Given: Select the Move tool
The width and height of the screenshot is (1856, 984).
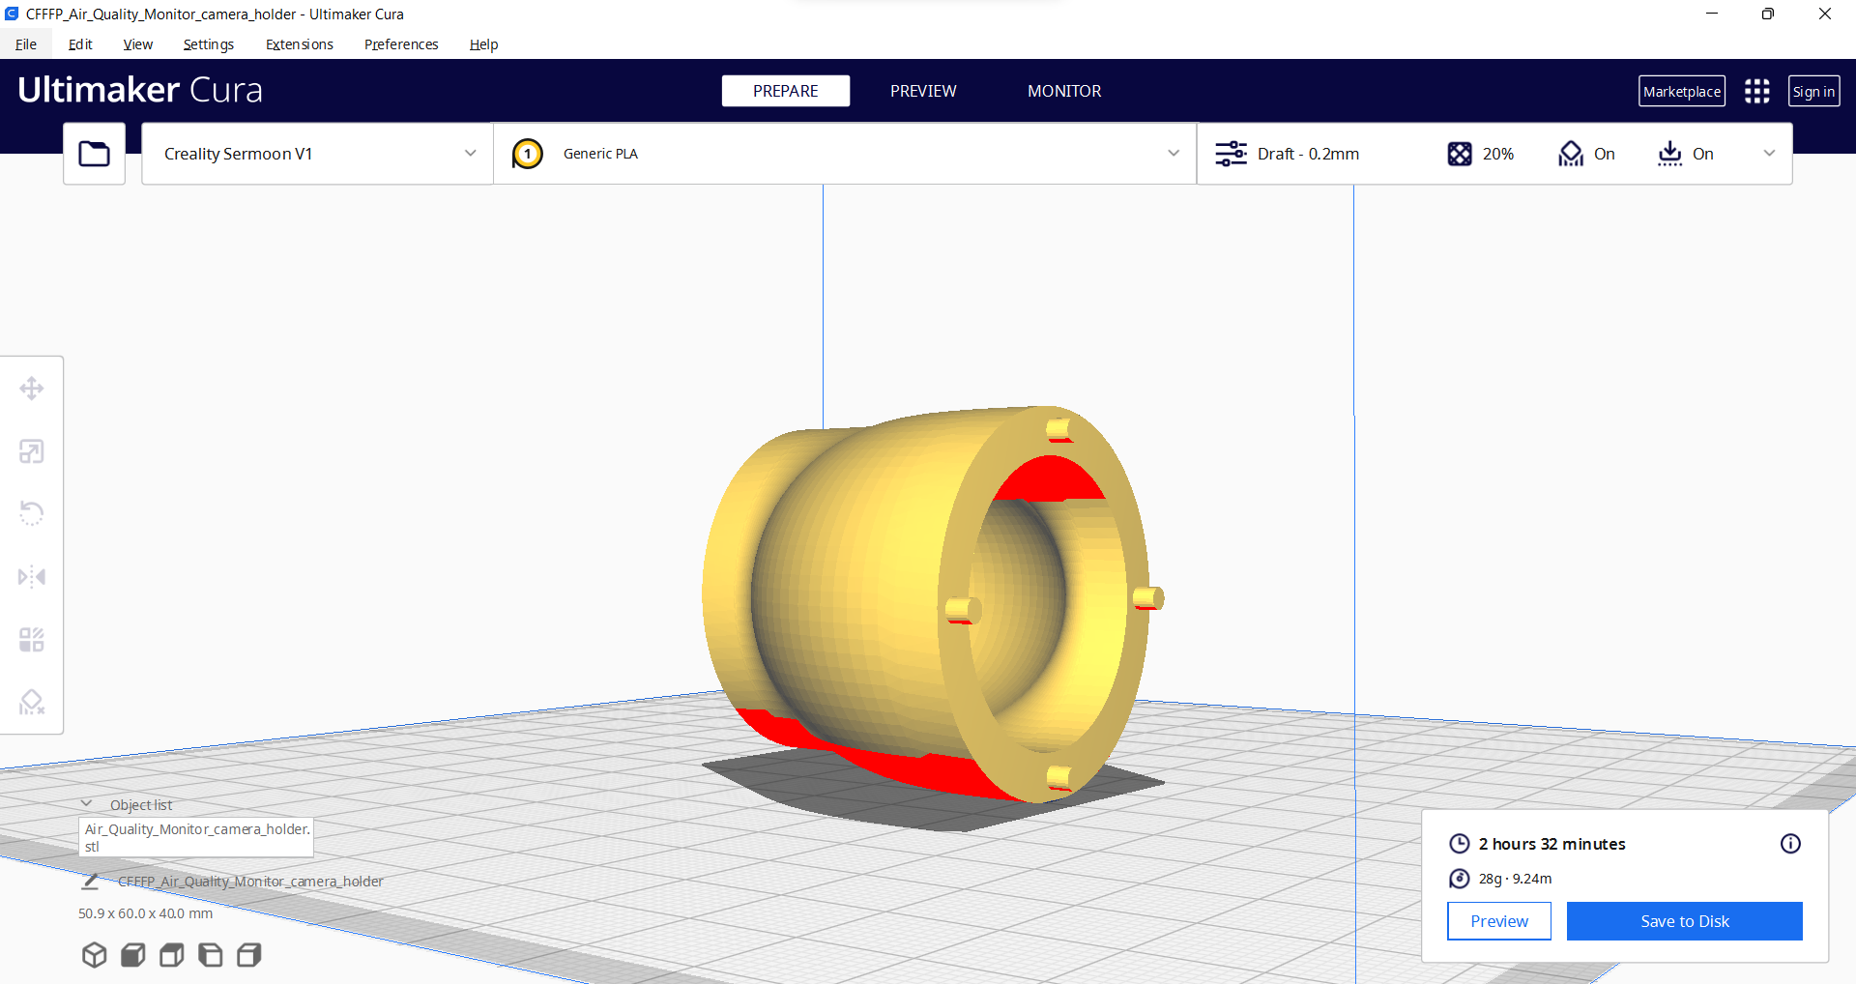Looking at the screenshot, I should (x=32, y=388).
